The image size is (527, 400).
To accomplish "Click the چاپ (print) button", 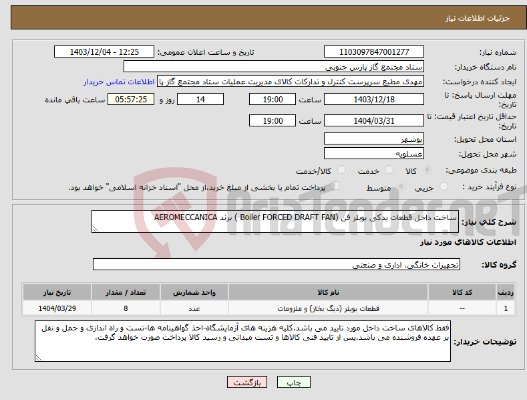I will (293, 382).
